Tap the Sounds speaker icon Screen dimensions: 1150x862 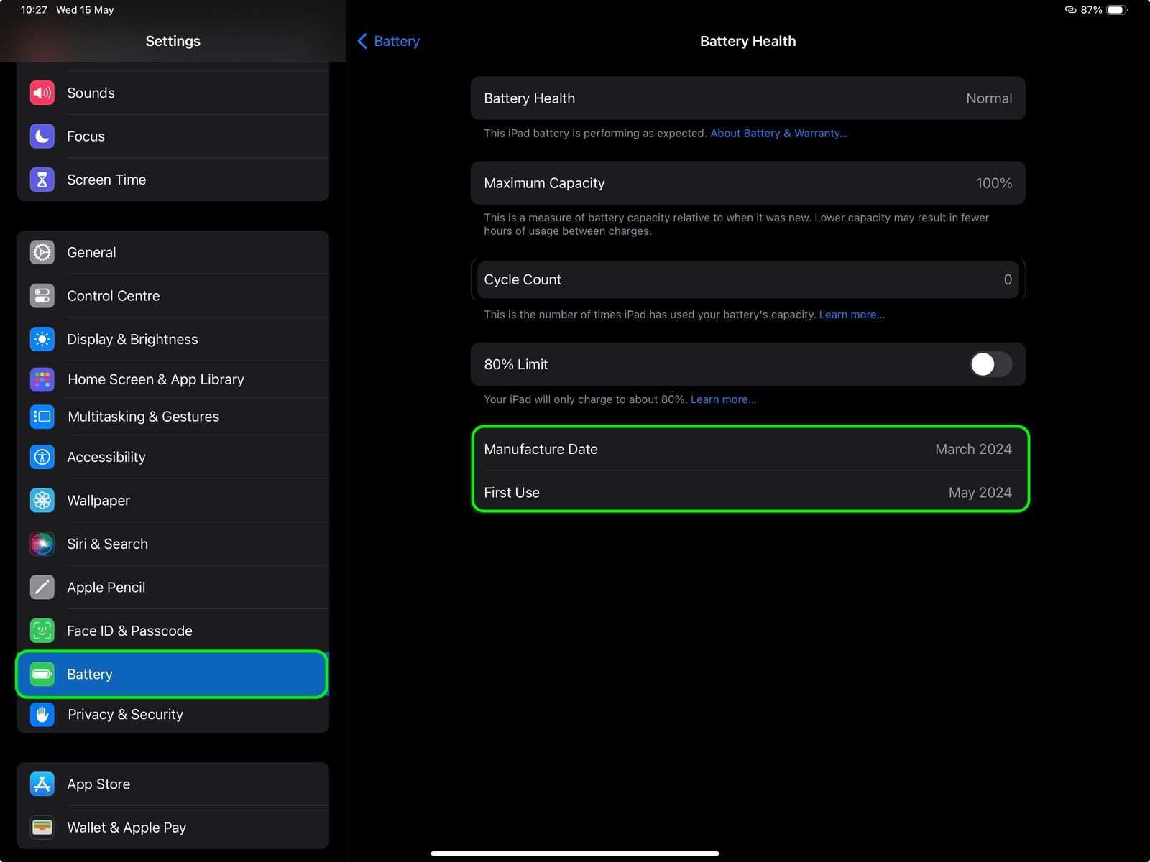point(42,92)
